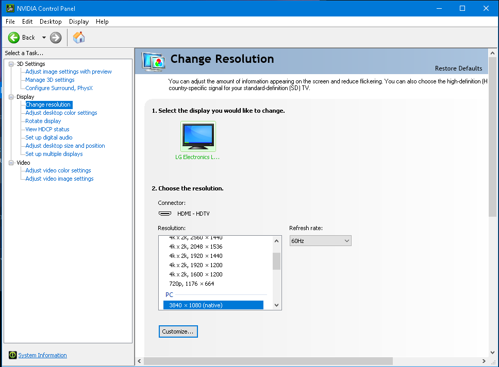Click the System Information icon

point(13,355)
